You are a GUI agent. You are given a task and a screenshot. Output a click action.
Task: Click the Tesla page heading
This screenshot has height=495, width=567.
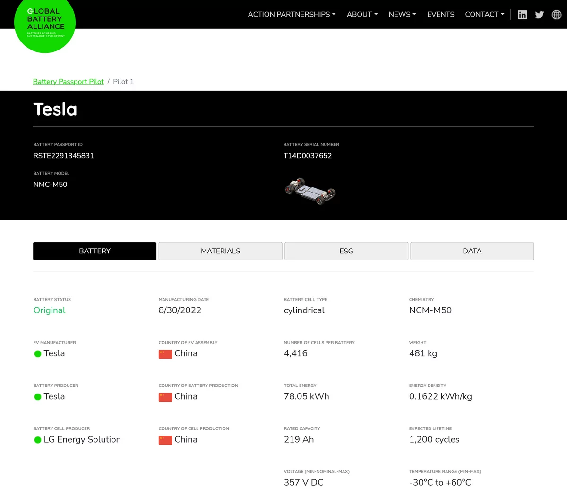pyautogui.click(x=55, y=109)
